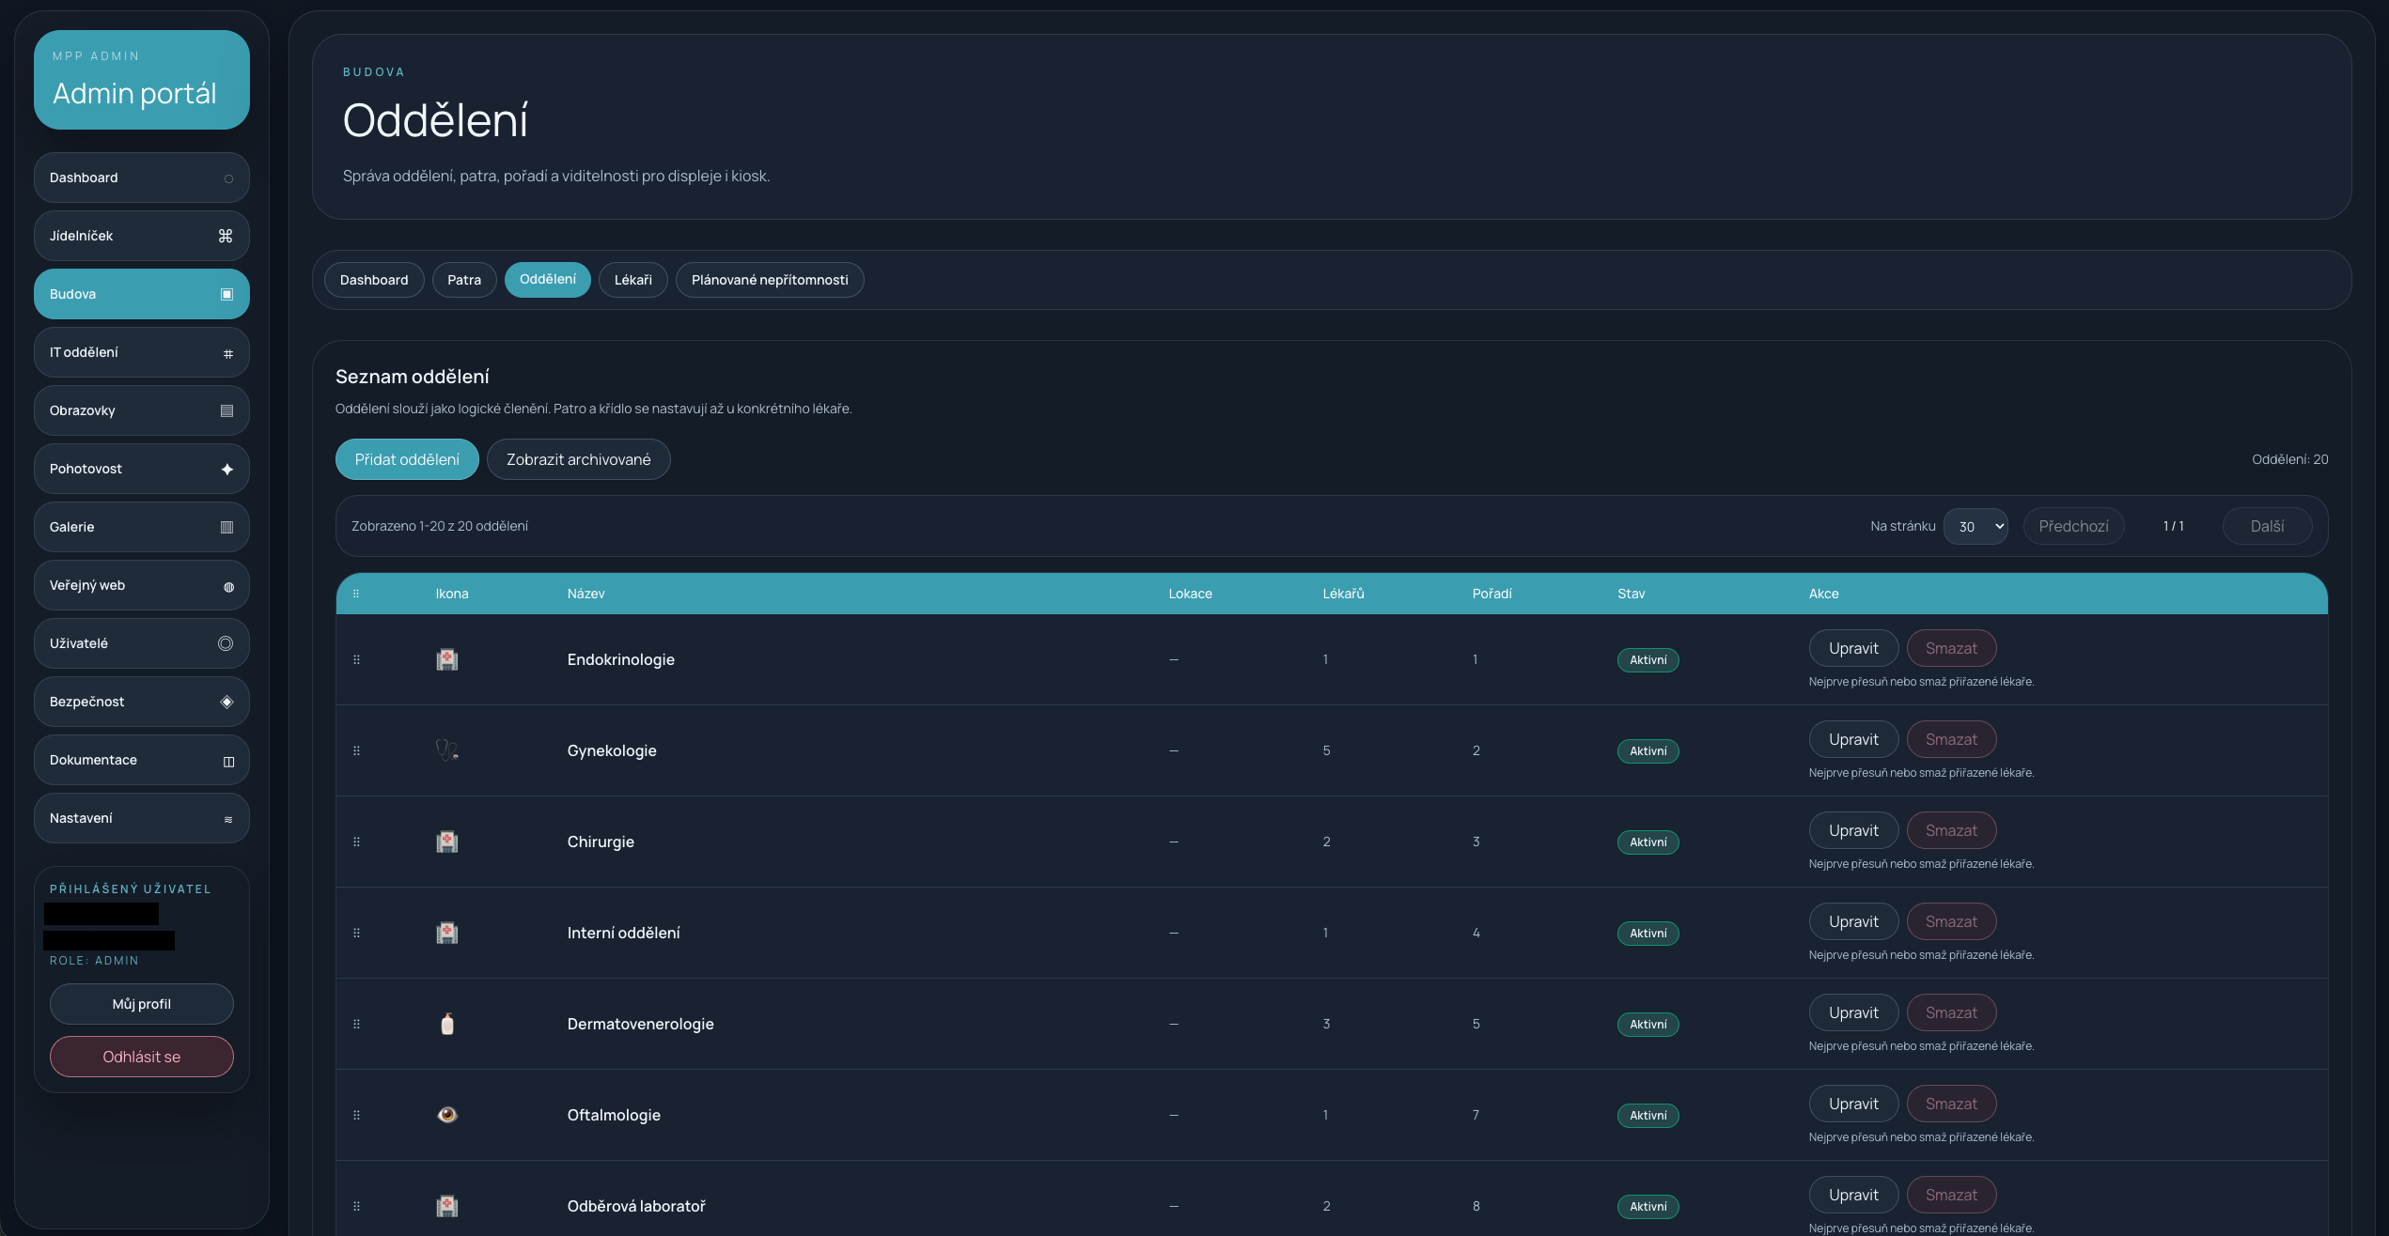The width and height of the screenshot is (2389, 1236).
Task: Open IT oddělení sidebar item
Action: click(142, 352)
